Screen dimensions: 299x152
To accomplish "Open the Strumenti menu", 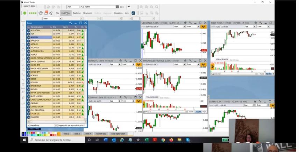I will click(87, 13).
